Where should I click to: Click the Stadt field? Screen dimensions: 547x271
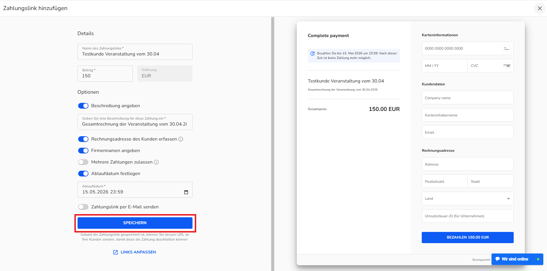click(x=490, y=181)
